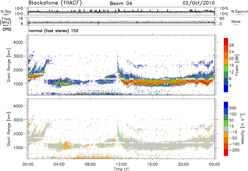Click normal (fast stereo) 153 text

point(54,31)
